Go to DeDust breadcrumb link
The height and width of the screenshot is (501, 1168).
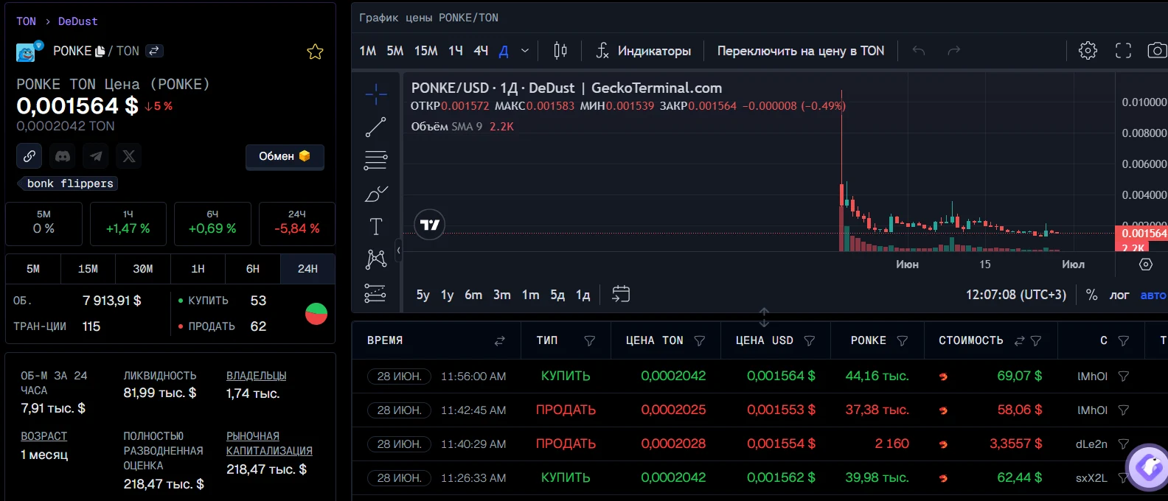click(x=78, y=21)
